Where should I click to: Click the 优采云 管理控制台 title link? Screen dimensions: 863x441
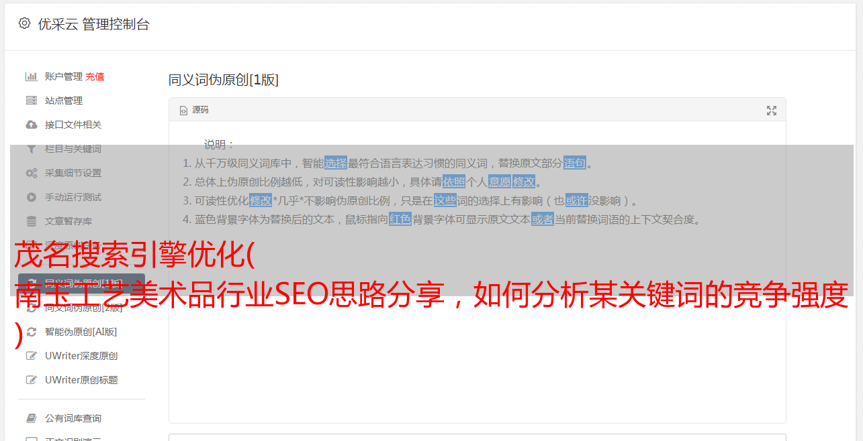93,24
